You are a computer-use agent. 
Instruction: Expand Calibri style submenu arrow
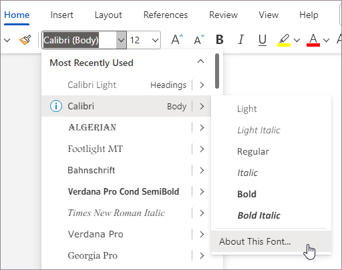202,106
